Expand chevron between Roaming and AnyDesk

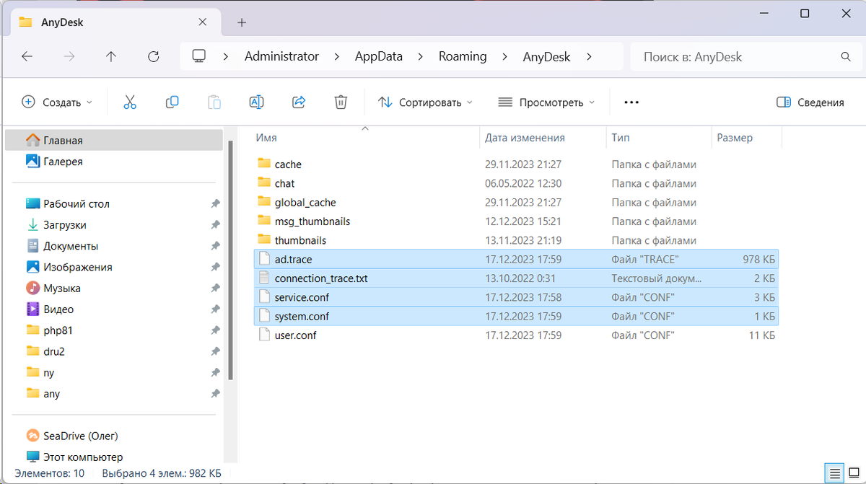[x=505, y=56]
